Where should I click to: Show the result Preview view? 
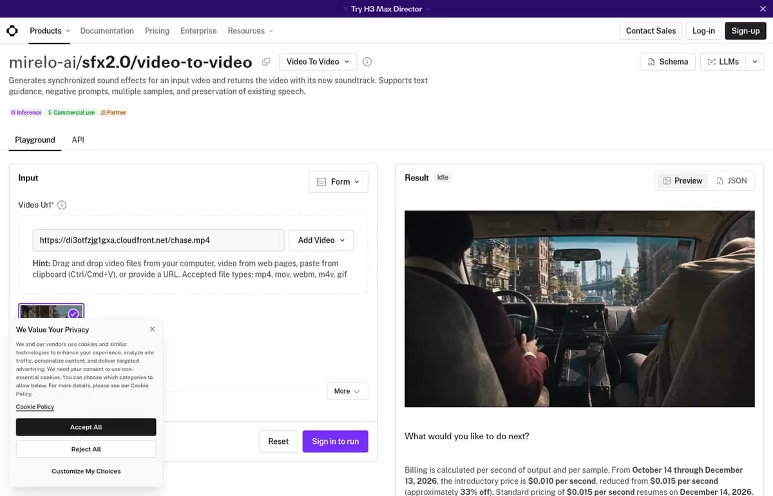pyautogui.click(x=683, y=181)
